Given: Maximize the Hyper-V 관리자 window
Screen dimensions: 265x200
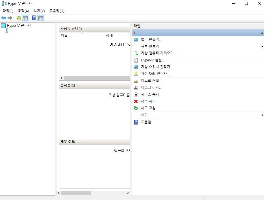Looking at the screenshot, I should click(246, 4).
